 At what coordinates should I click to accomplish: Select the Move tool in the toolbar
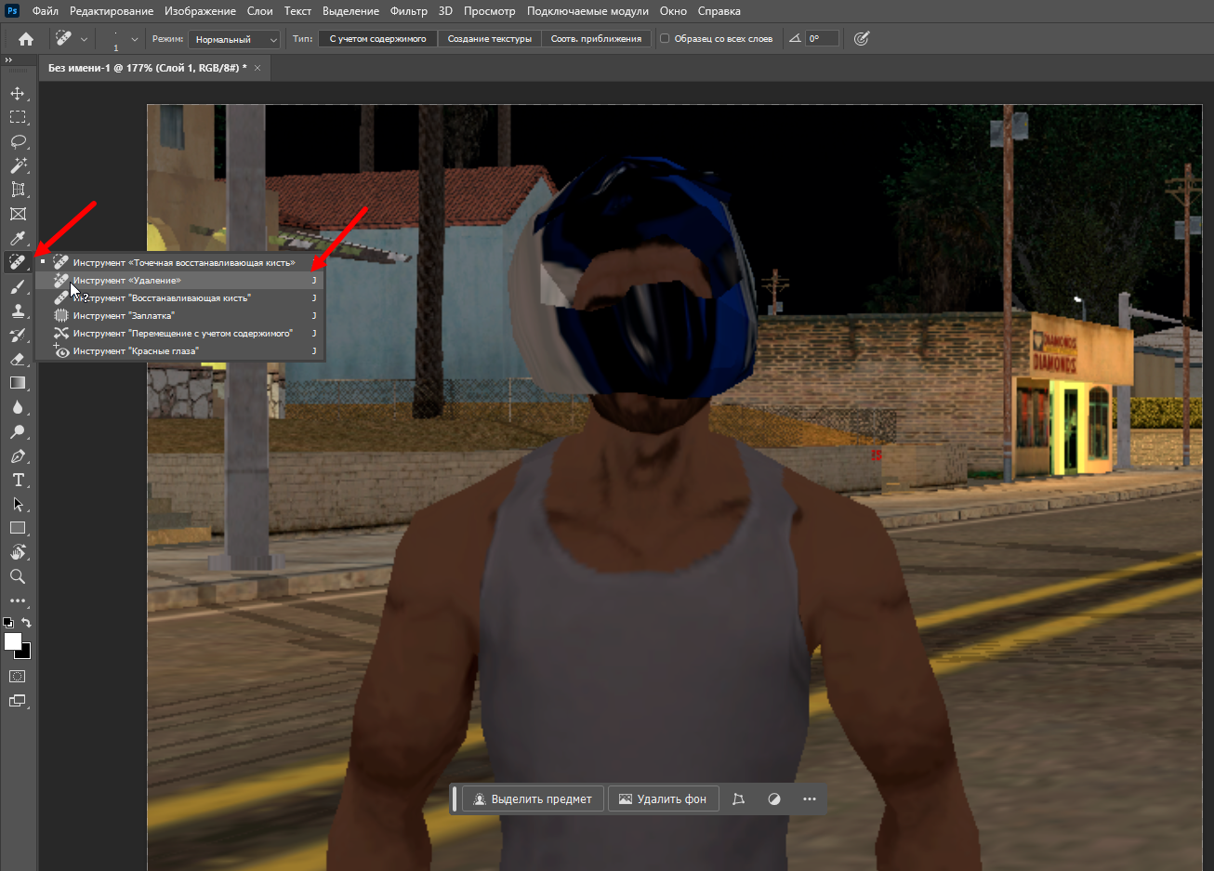pyautogui.click(x=18, y=93)
